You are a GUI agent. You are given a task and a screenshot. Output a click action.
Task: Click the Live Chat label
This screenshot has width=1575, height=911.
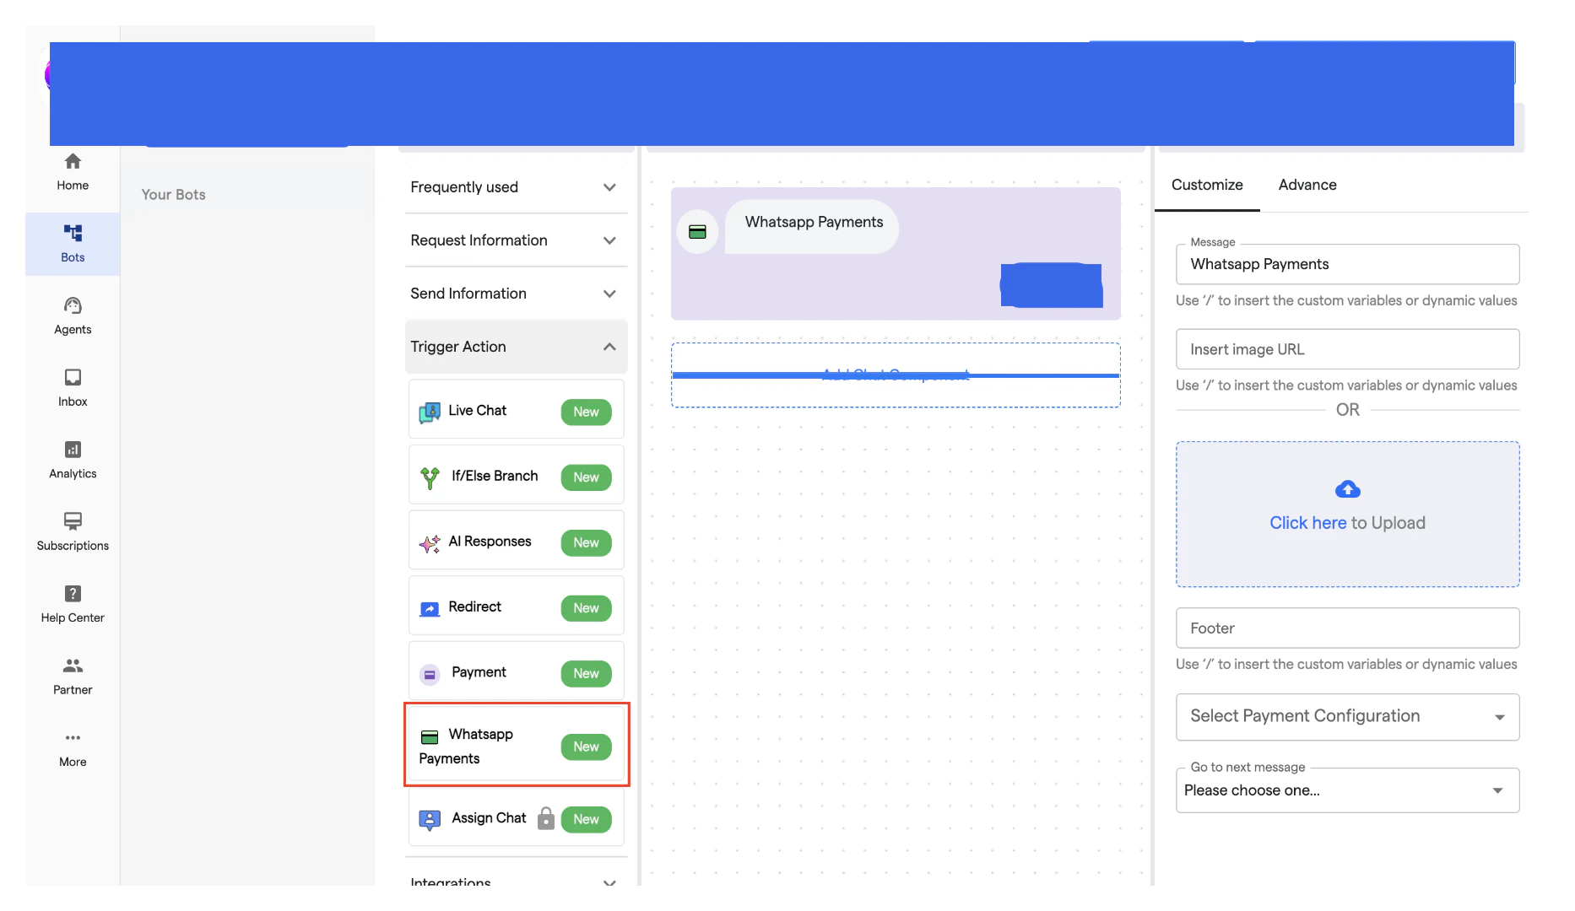477,410
